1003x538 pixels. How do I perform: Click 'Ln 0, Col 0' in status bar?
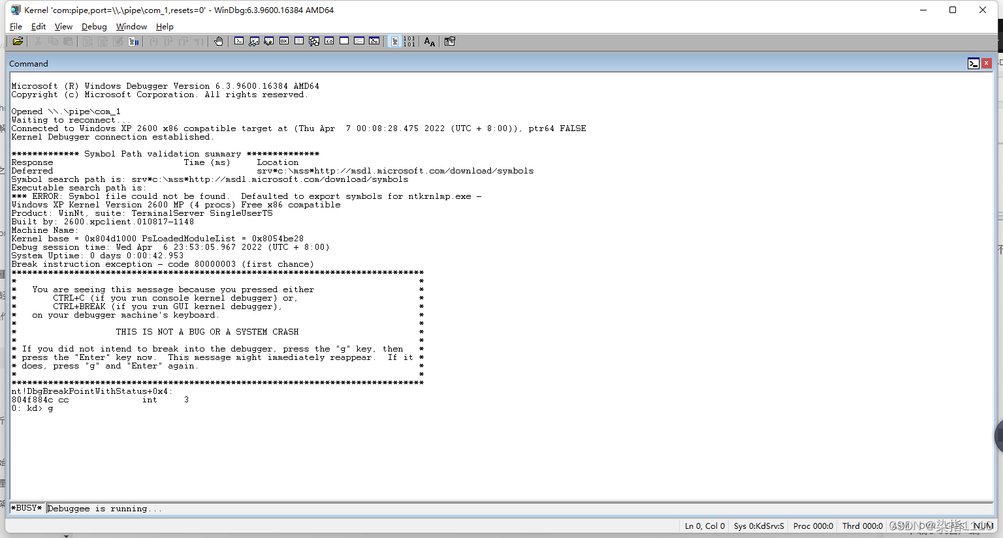click(x=705, y=526)
